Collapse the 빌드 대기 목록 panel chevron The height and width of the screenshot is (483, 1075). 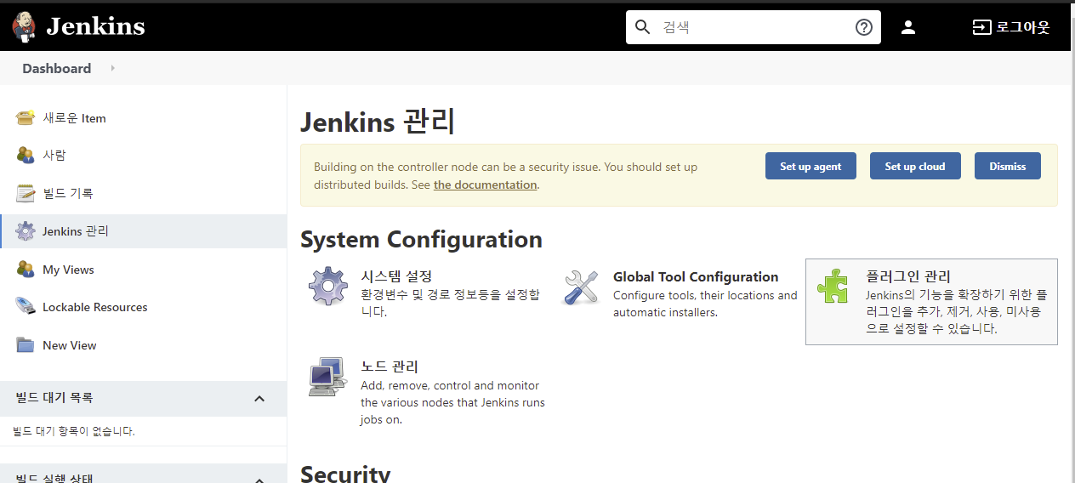[x=259, y=398]
